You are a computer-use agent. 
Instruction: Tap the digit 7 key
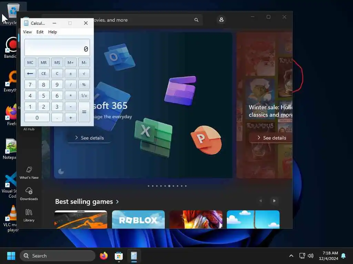[30, 85]
